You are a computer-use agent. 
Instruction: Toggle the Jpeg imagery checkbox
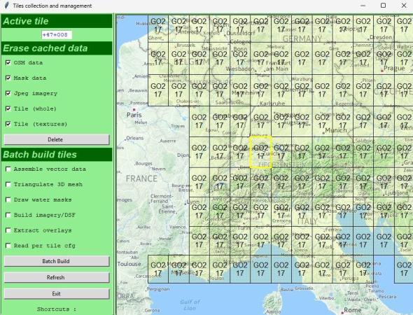(8, 93)
